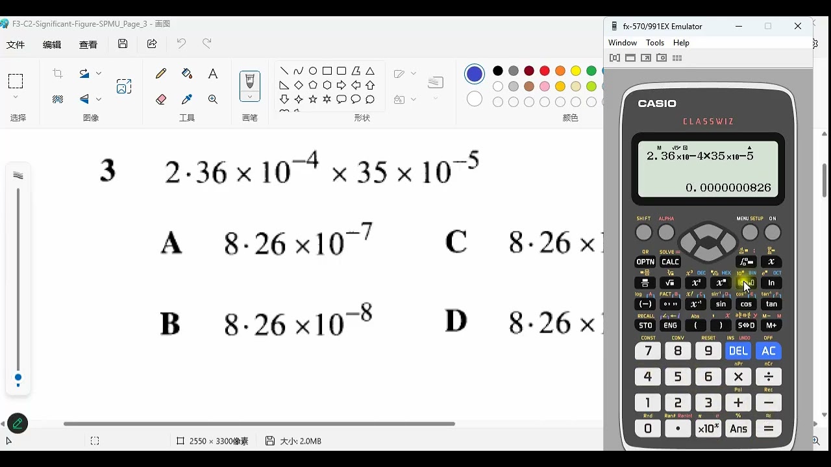This screenshot has width=831, height=467.
Task: Click the sin key on the calculator
Action: 721,304
